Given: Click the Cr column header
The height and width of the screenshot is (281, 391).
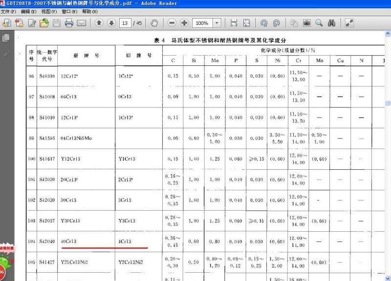Looking at the screenshot, I should pos(299,60).
